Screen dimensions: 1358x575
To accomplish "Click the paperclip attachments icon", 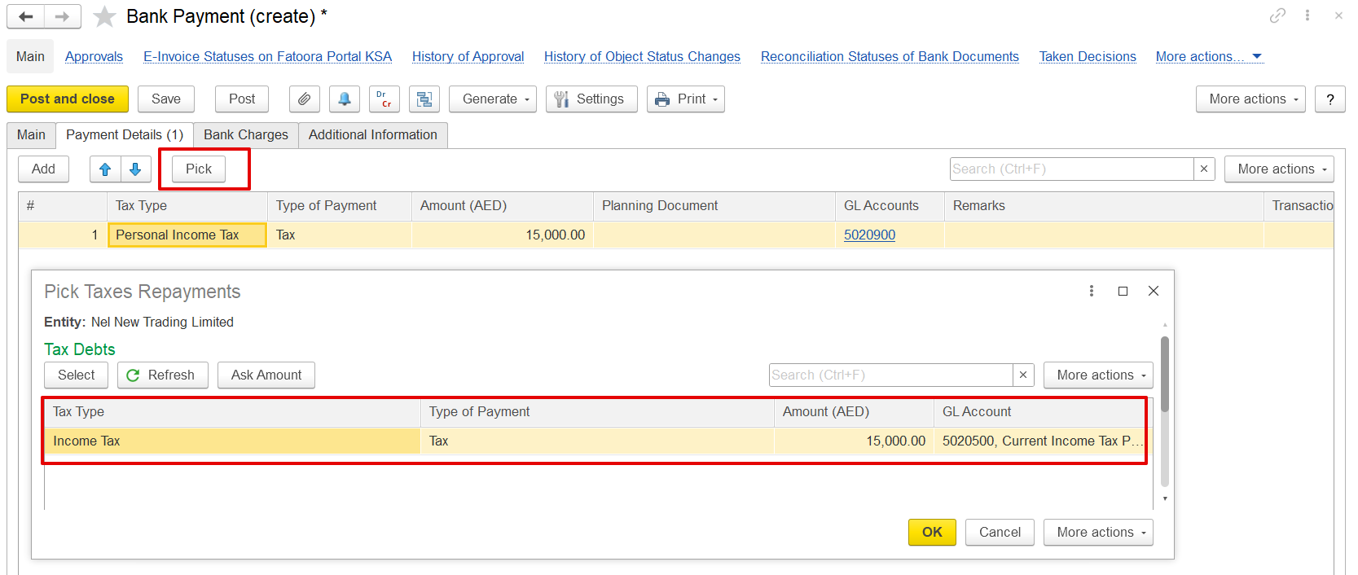I will pyautogui.click(x=304, y=99).
